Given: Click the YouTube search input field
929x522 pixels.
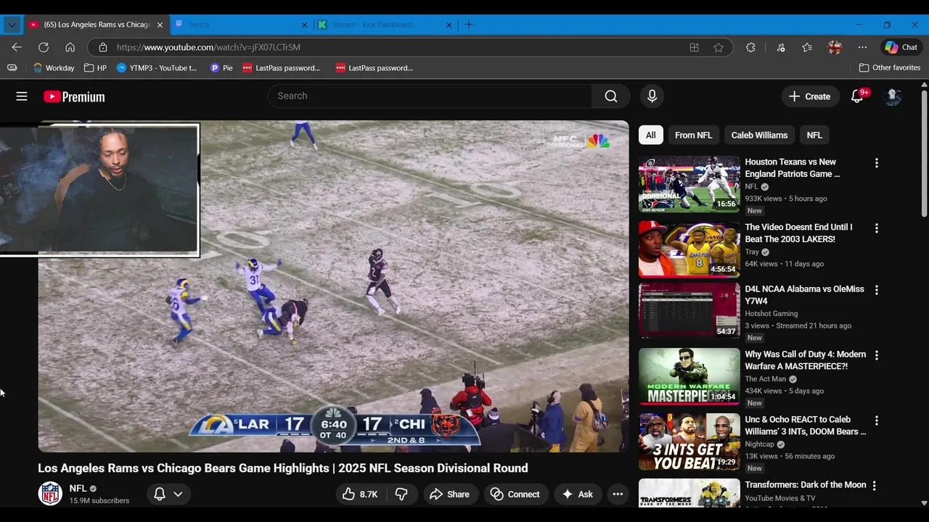Looking at the screenshot, I should click(430, 96).
